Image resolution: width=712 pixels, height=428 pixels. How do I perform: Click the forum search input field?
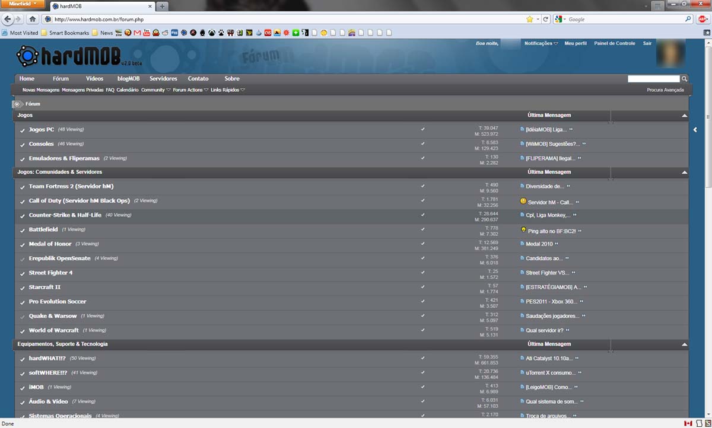pos(654,78)
